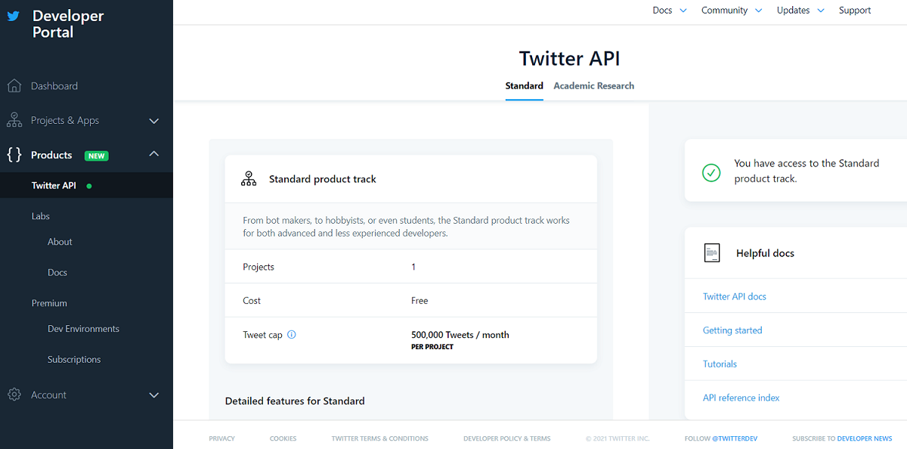
Task: Go to Dev Environments in sidebar
Action: [83, 329]
